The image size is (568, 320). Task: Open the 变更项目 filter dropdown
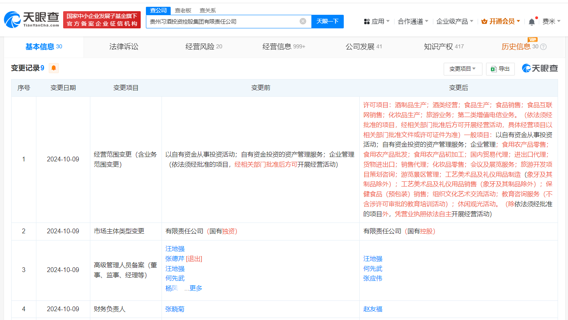coord(462,69)
